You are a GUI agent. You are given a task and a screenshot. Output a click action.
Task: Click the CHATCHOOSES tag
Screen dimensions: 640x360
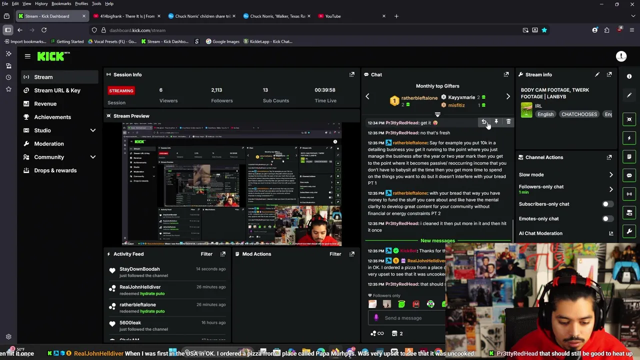pos(579,114)
